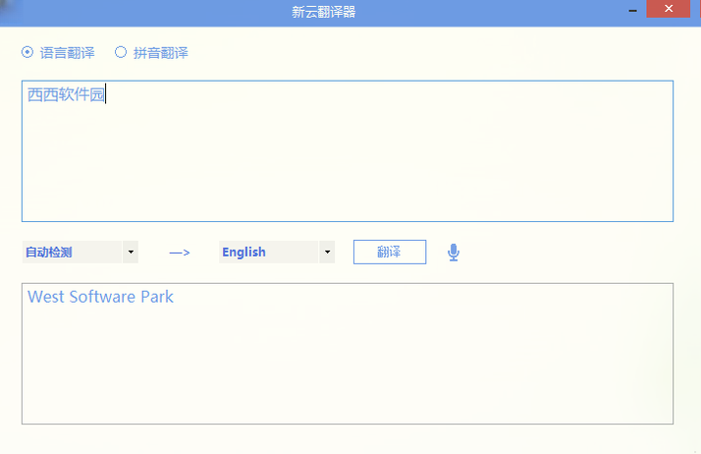This screenshot has height=454, width=701.
Task: Open the 自动检测 source language dropdown arrow
Action: tap(131, 252)
